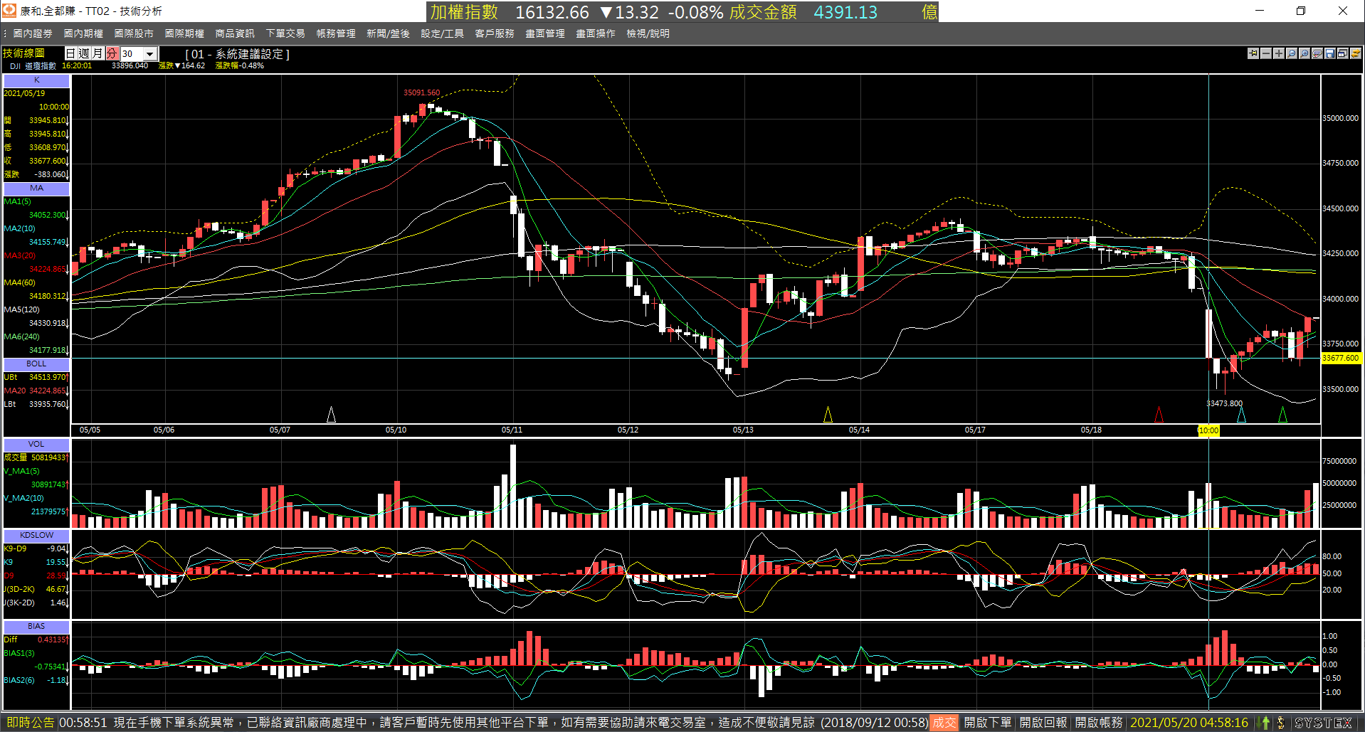Click first chart toolbar icon at top right
This screenshot has height=732, width=1365.
(x=1253, y=53)
